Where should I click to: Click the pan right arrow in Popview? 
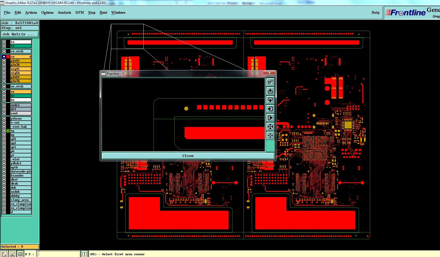click(x=270, y=118)
